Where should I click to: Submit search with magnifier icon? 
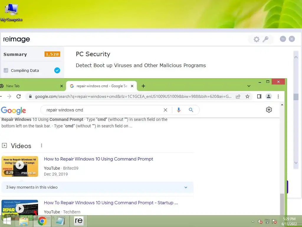[x=191, y=110]
